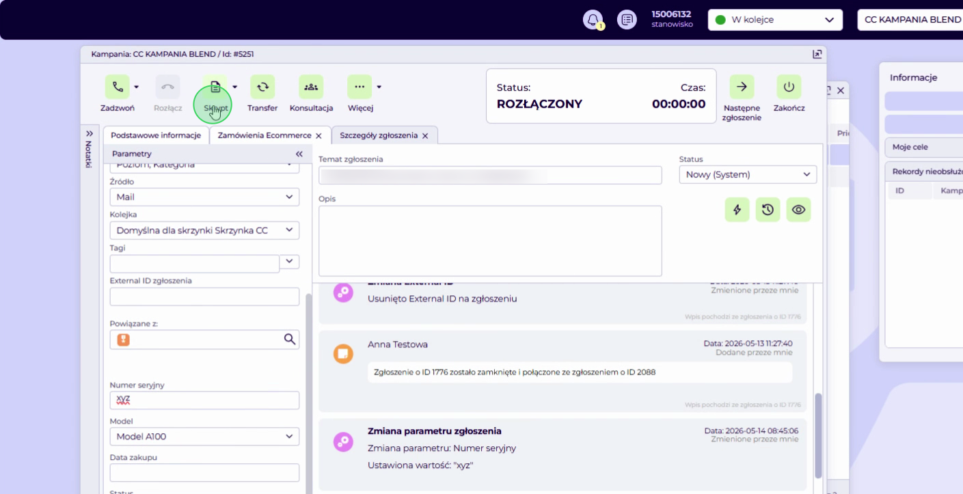963x494 pixels.
Task: Open the ticket history clock icon
Action: click(x=768, y=210)
